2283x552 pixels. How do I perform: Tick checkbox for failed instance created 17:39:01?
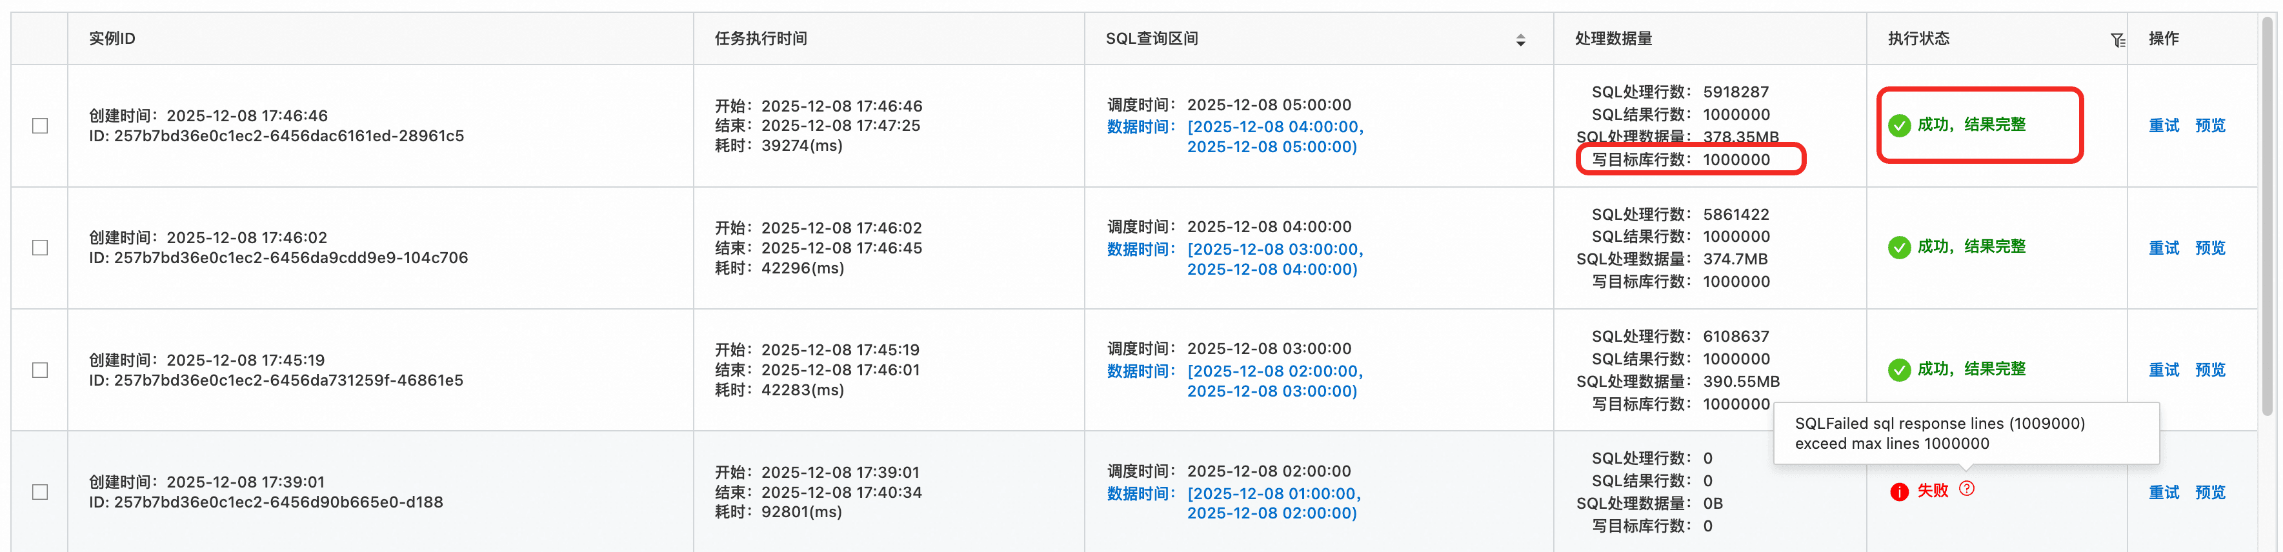click(x=40, y=492)
